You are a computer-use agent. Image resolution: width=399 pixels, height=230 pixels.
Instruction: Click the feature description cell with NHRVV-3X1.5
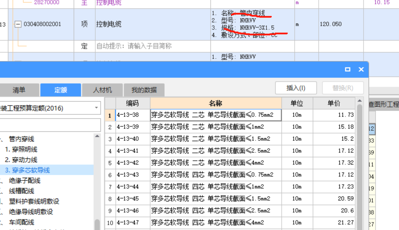(x=253, y=24)
